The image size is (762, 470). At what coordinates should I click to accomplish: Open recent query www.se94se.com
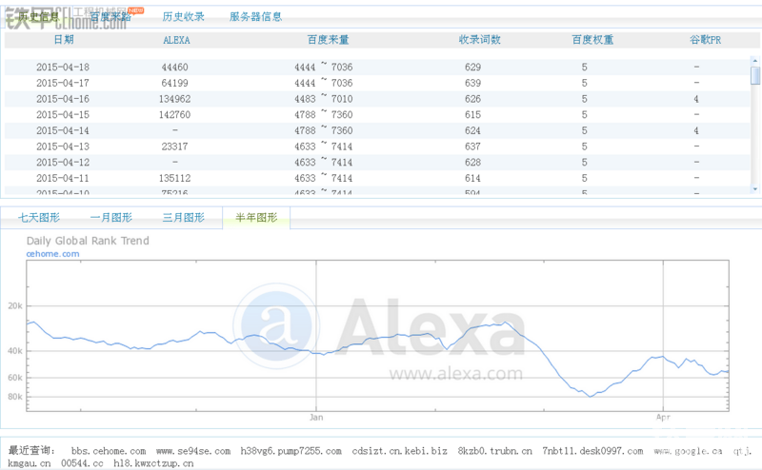click(193, 451)
